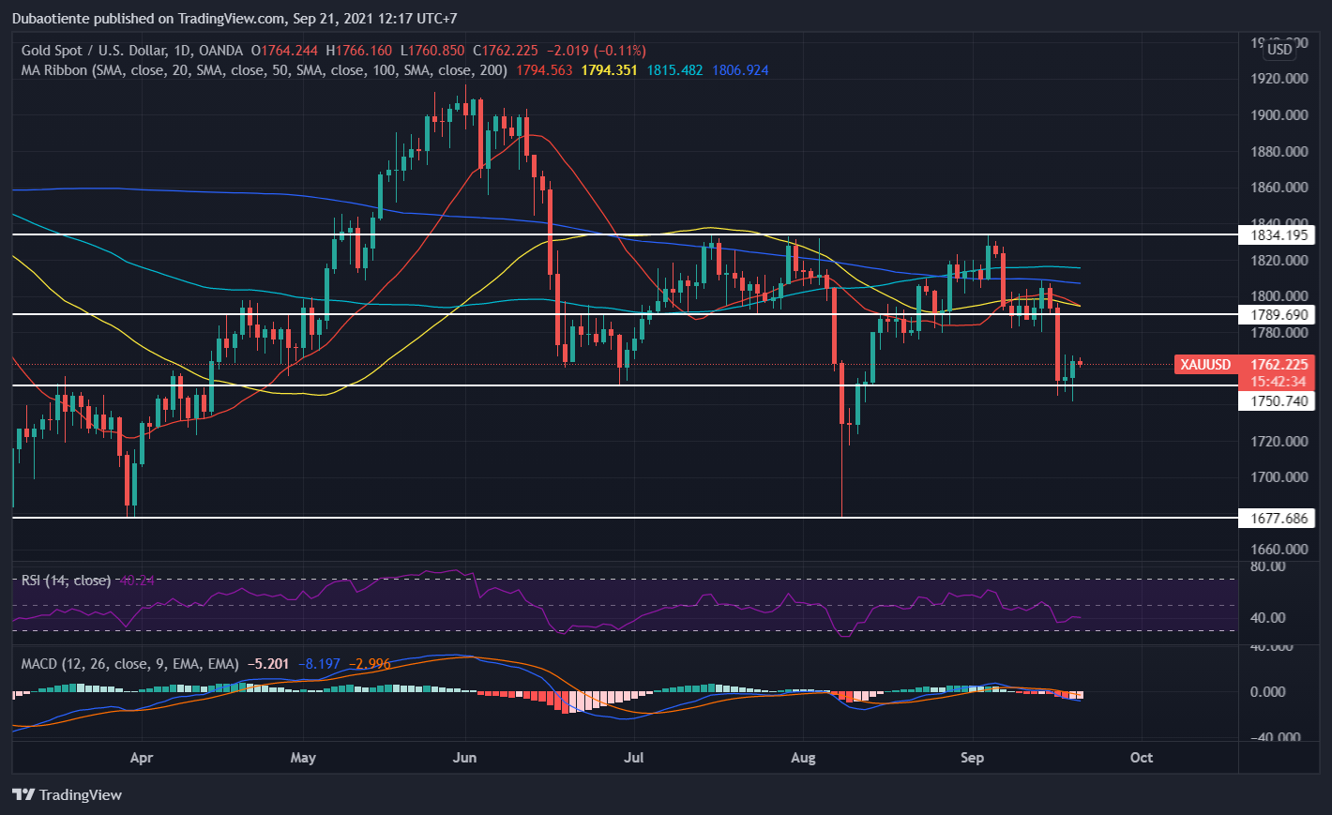The height and width of the screenshot is (815, 1332).
Task: Click 1900.000 on the price axis
Action: point(1279,115)
